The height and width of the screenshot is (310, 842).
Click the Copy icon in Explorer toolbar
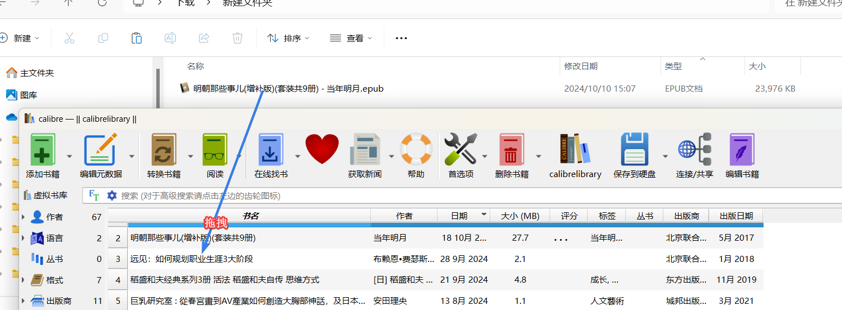tap(103, 38)
